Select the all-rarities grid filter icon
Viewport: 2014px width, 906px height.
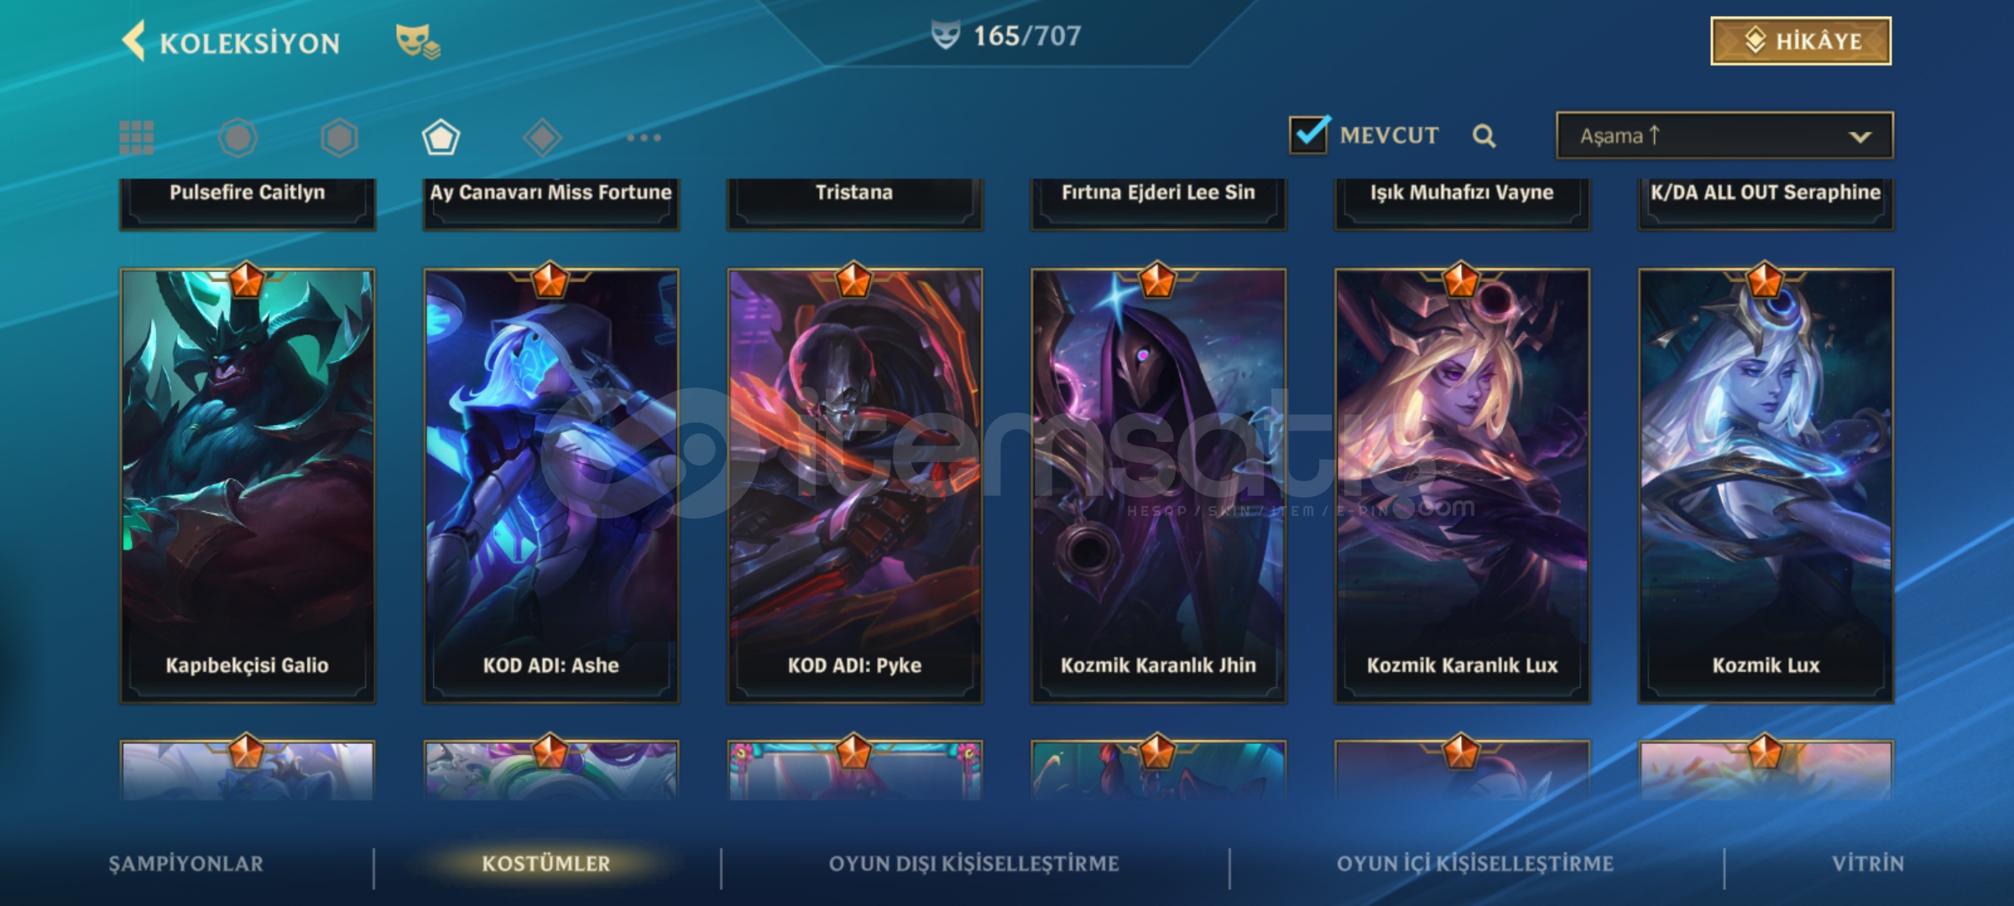tap(137, 138)
